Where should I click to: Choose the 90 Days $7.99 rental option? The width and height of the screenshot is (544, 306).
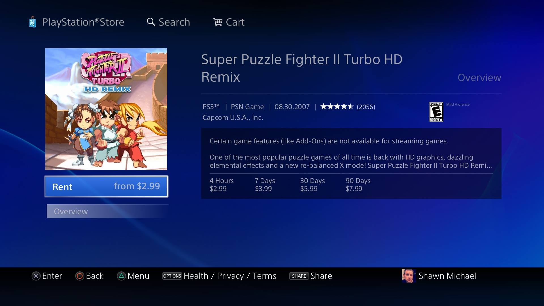tap(358, 184)
